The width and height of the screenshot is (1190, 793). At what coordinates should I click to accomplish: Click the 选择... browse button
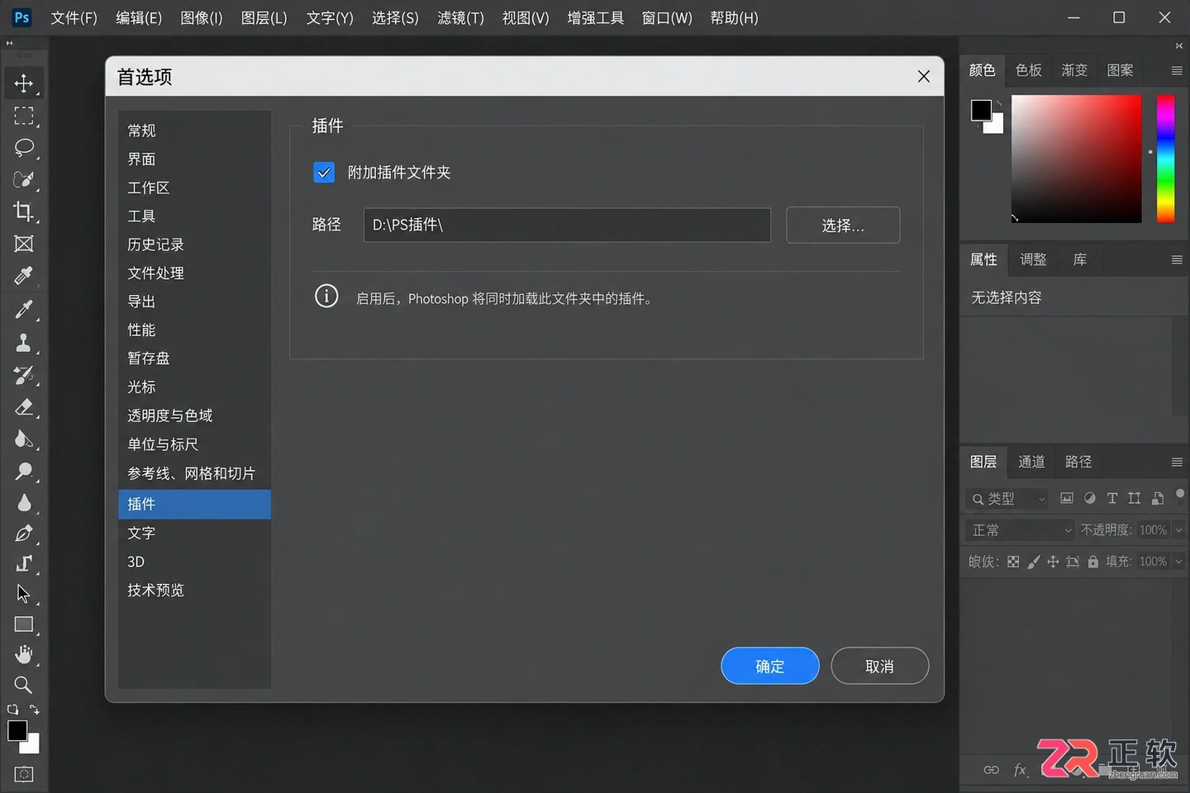843,225
